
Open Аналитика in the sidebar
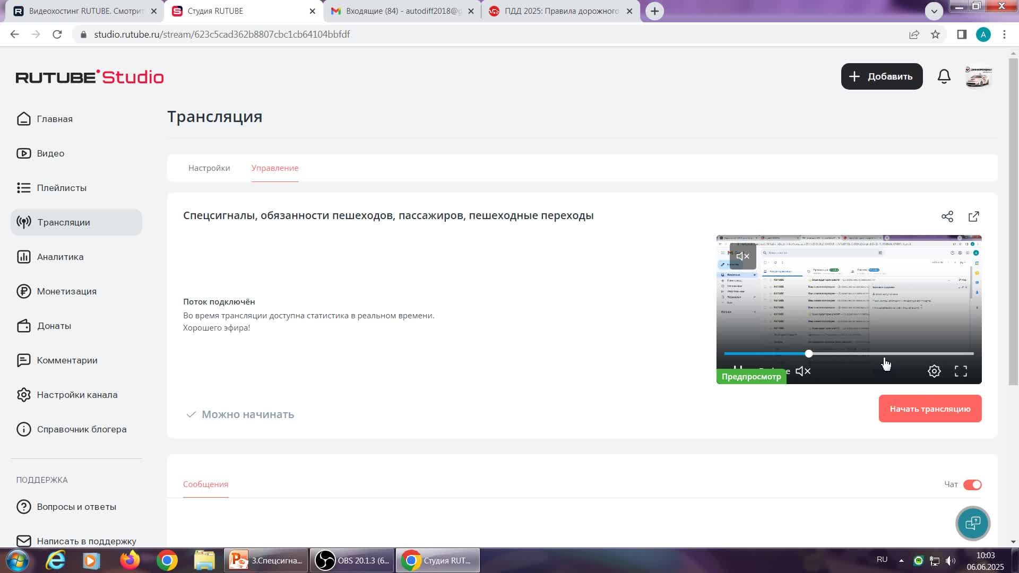[60, 257]
